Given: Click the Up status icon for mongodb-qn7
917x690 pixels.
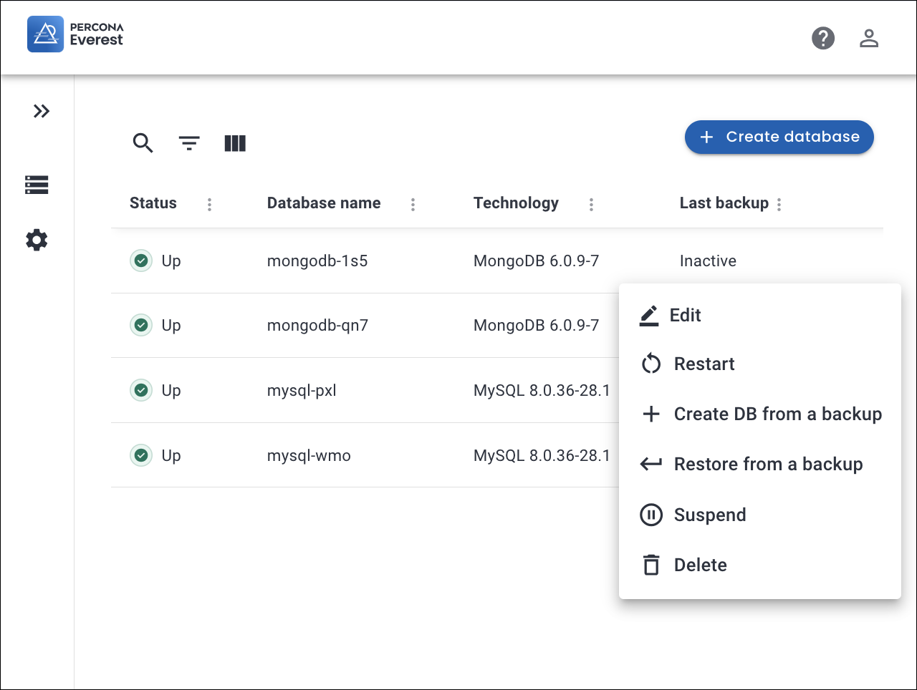Looking at the screenshot, I should coord(141,325).
